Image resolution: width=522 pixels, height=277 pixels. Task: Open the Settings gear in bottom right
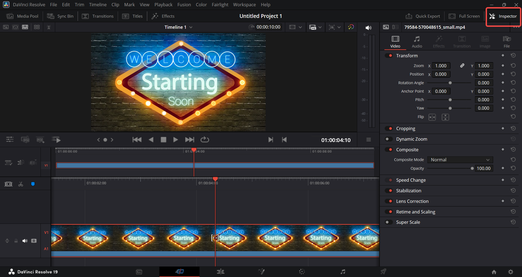[510, 272]
